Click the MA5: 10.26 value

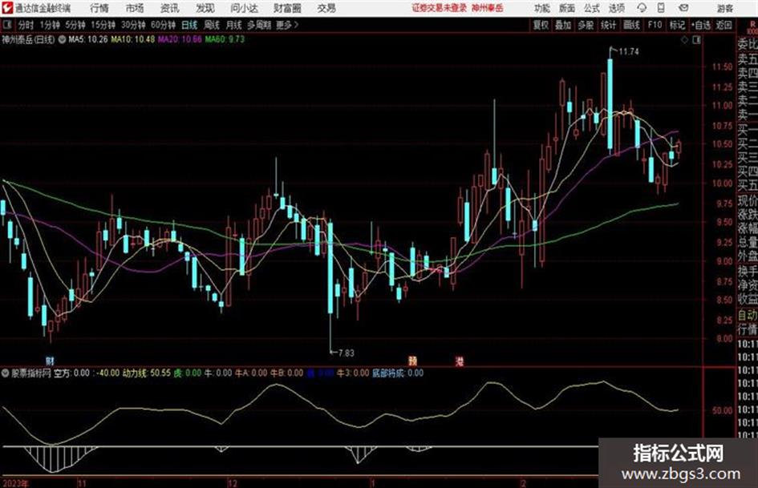point(88,39)
